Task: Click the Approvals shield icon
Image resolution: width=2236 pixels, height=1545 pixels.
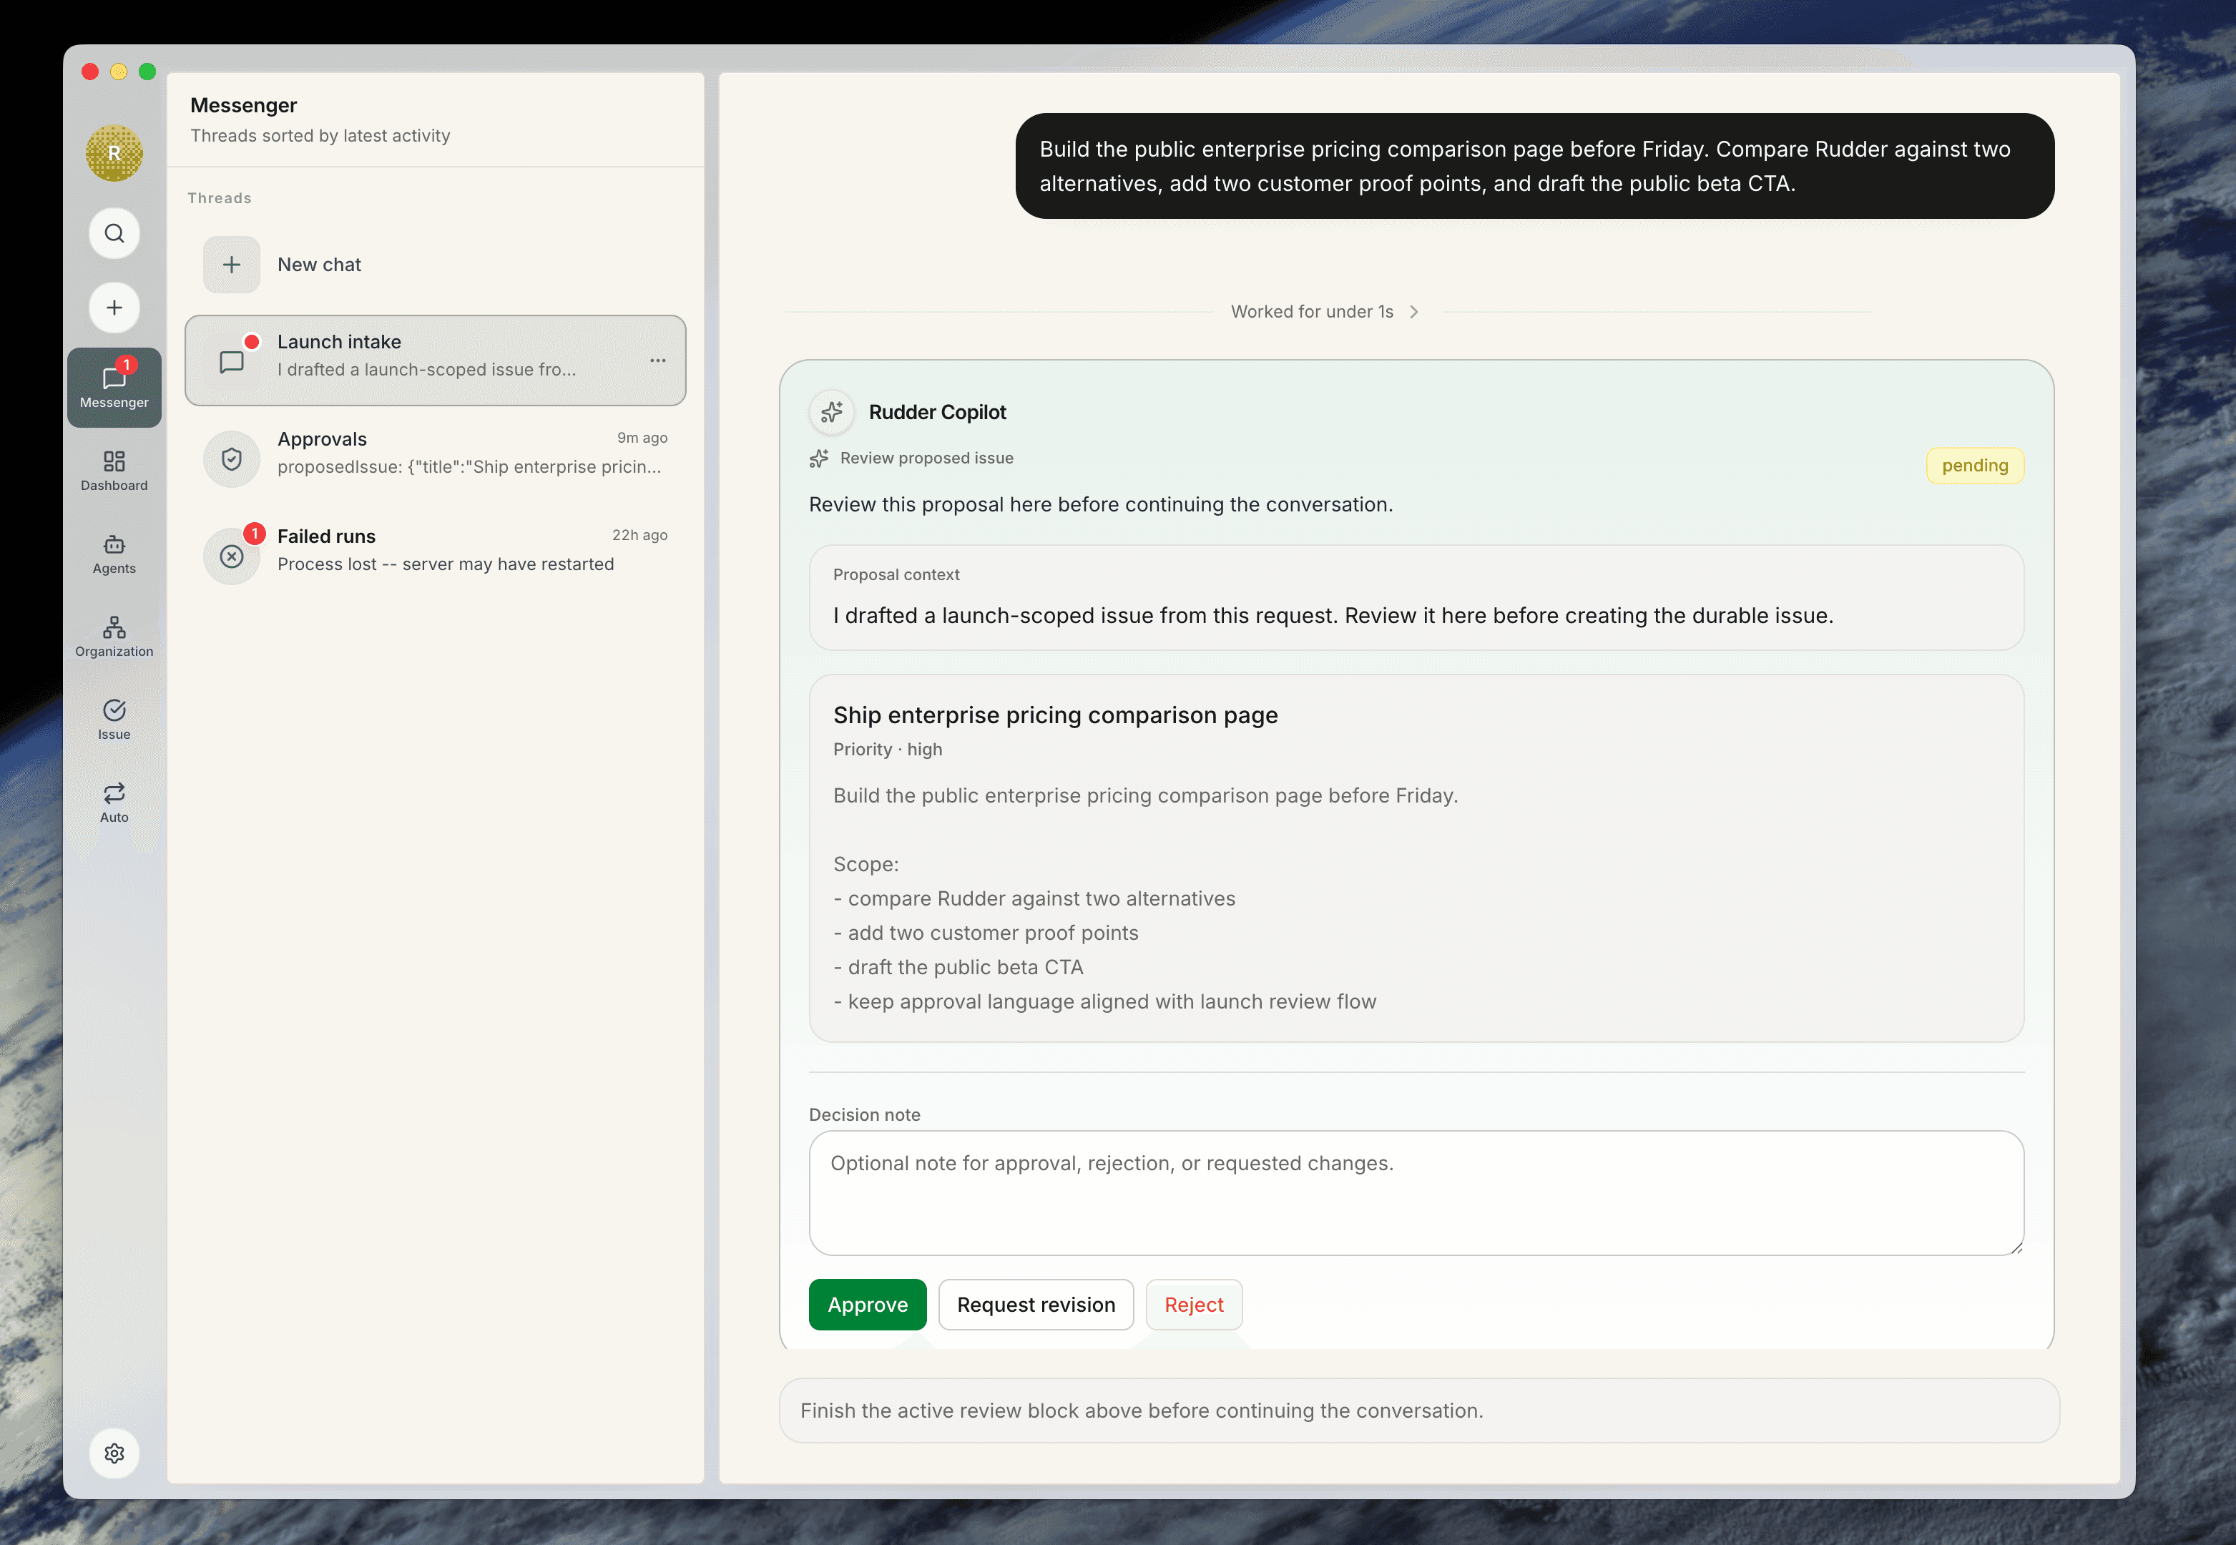Action: (x=231, y=459)
